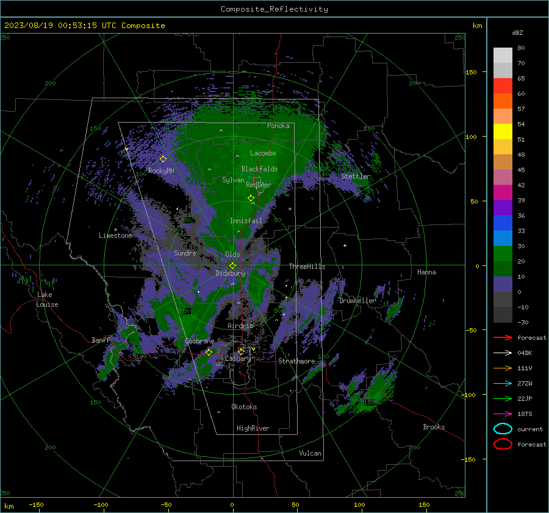Viewport: 549px width, 513px height.
Task: Select the light blue 30-33 dBZ swatch
Action: click(503, 239)
